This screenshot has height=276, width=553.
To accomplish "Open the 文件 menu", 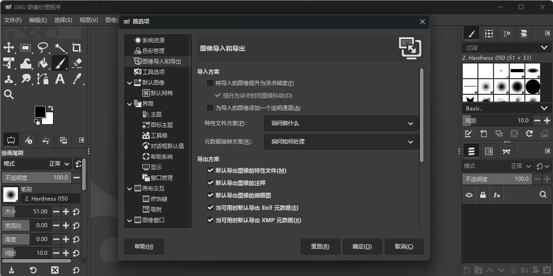I will coord(12,20).
